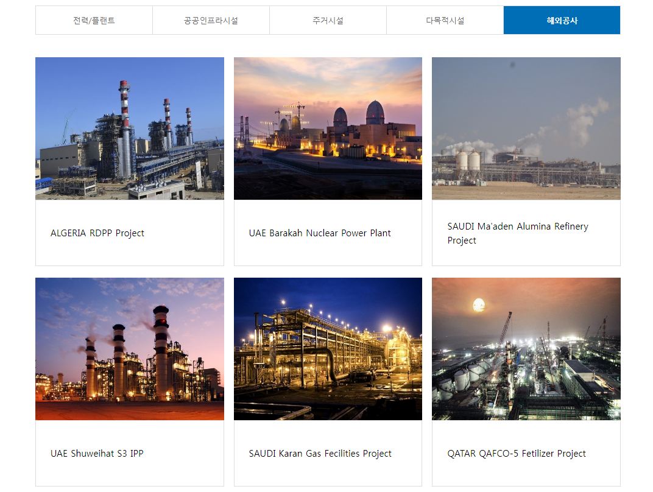The height and width of the screenshot is (492, 653).
Task: Open the 공공인프라시설 tab
Action: click(x=211, y=21)
